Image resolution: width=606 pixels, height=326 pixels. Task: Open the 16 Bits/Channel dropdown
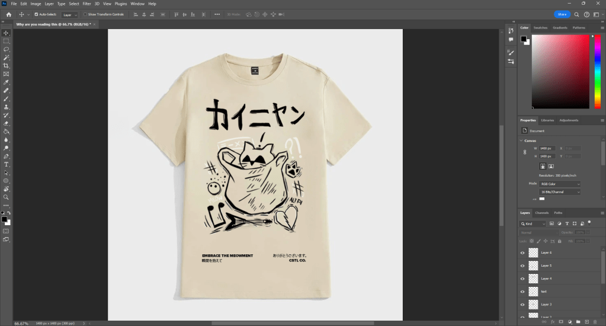560,193
